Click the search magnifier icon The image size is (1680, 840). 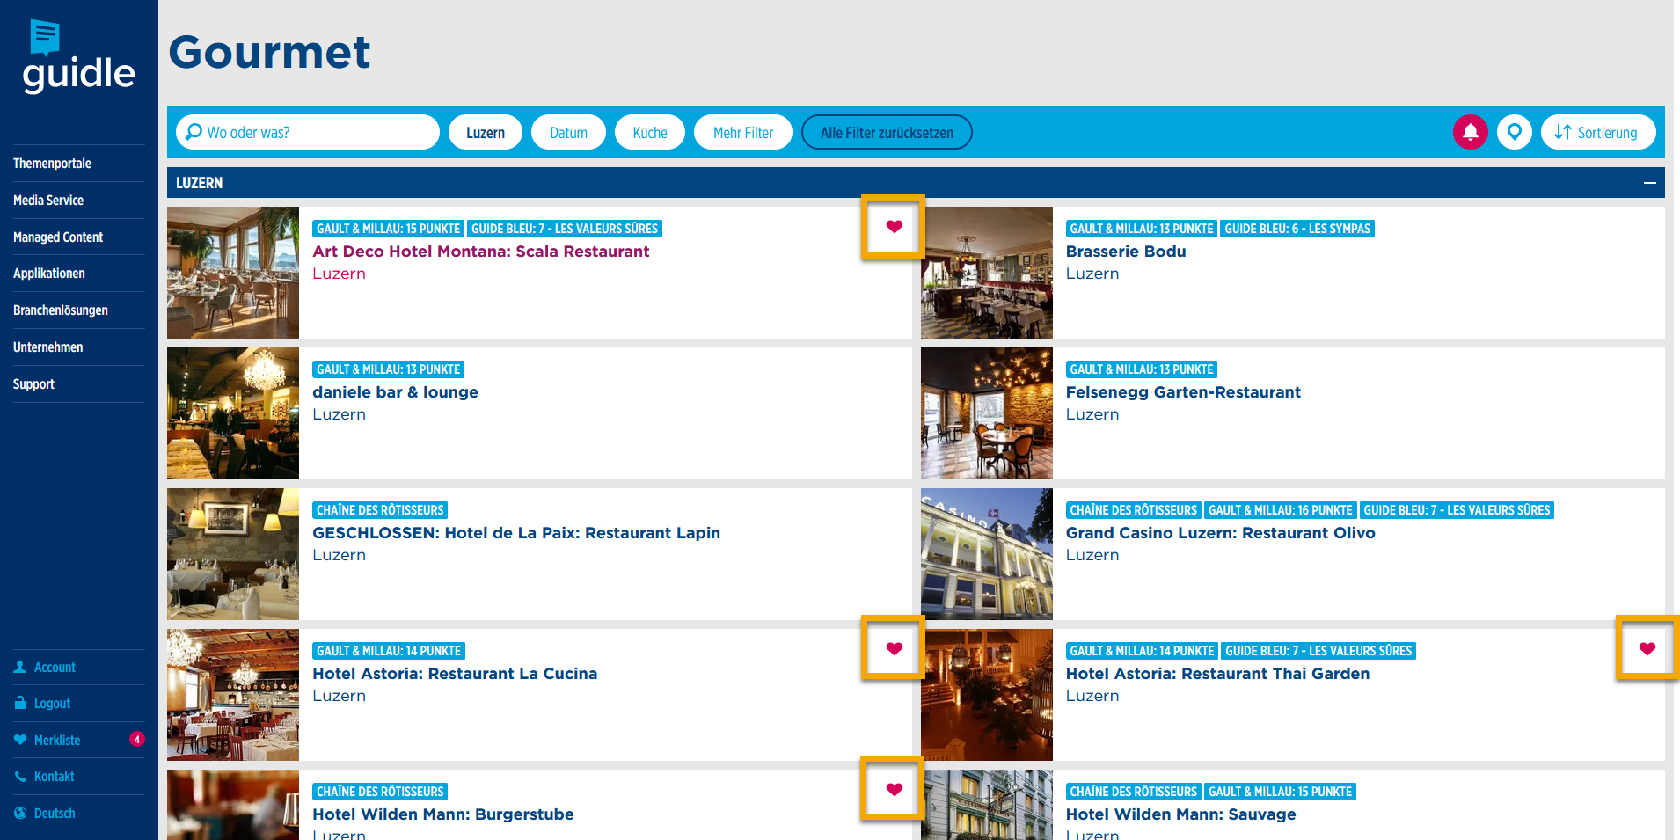click(194, 132)
